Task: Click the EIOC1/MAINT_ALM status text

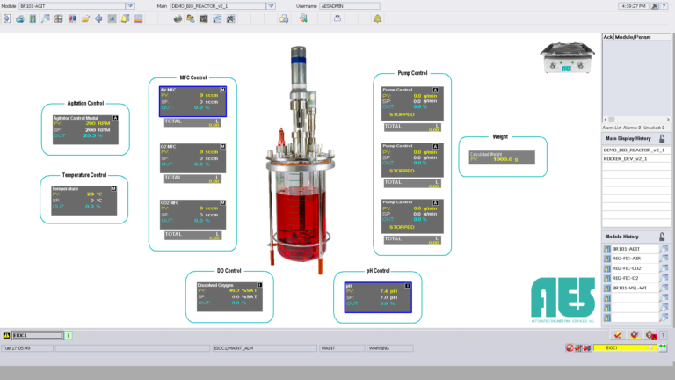Action: click(265, 348)
